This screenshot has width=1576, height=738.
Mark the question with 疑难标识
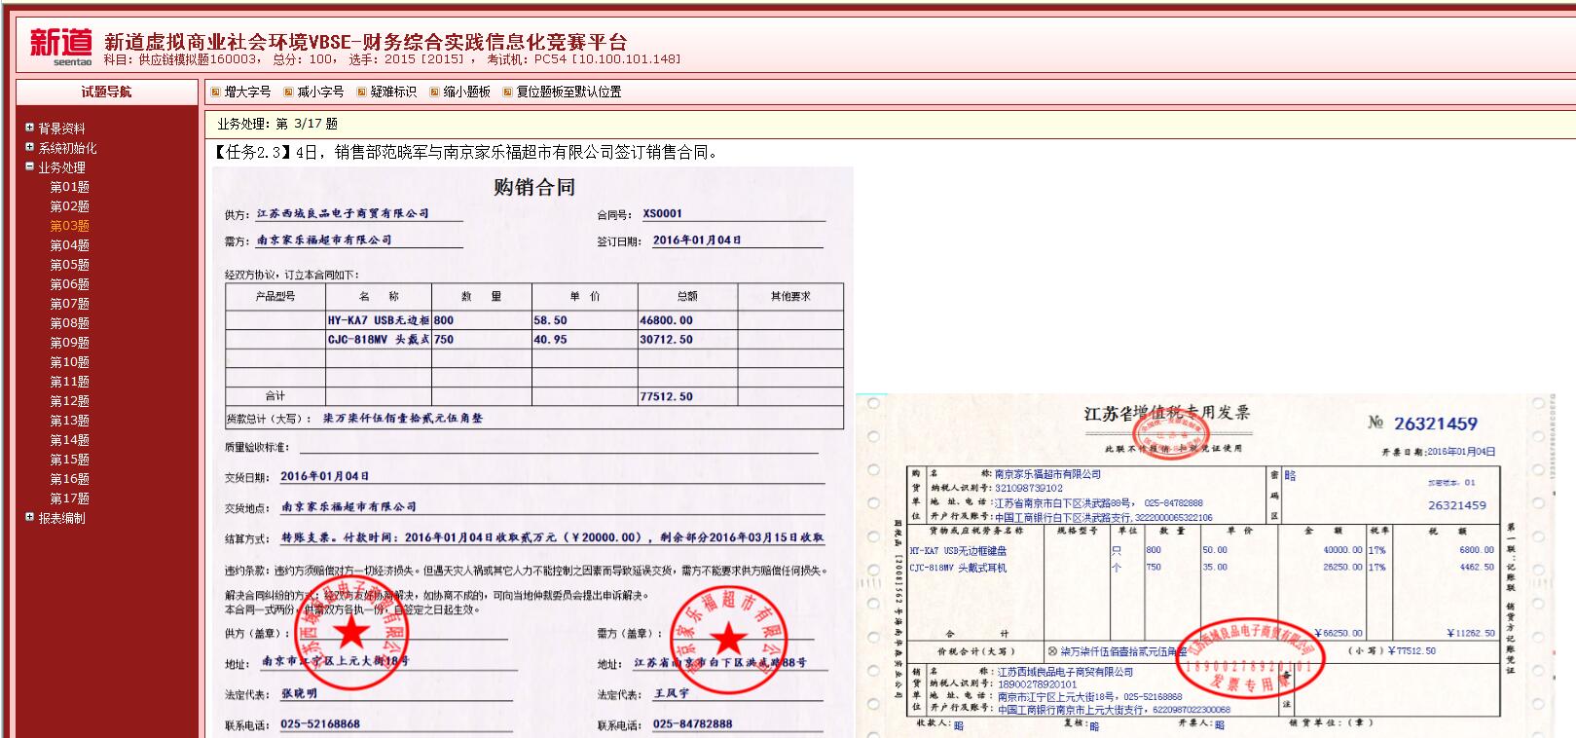coord(386,92)
